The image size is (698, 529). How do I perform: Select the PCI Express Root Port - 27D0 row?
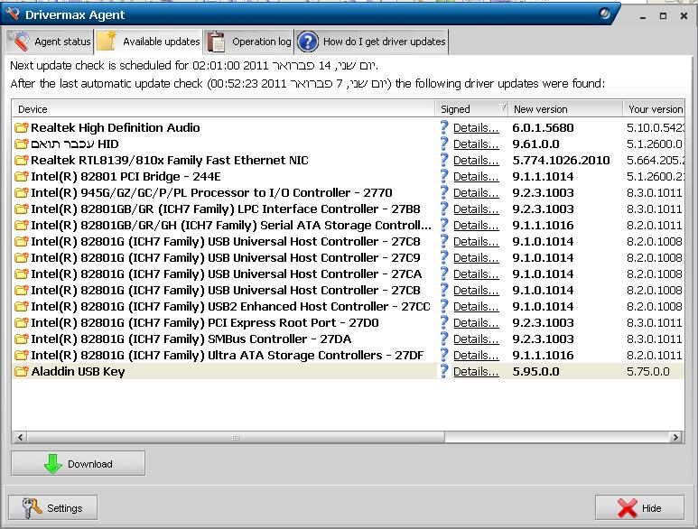tap(349, 323)
